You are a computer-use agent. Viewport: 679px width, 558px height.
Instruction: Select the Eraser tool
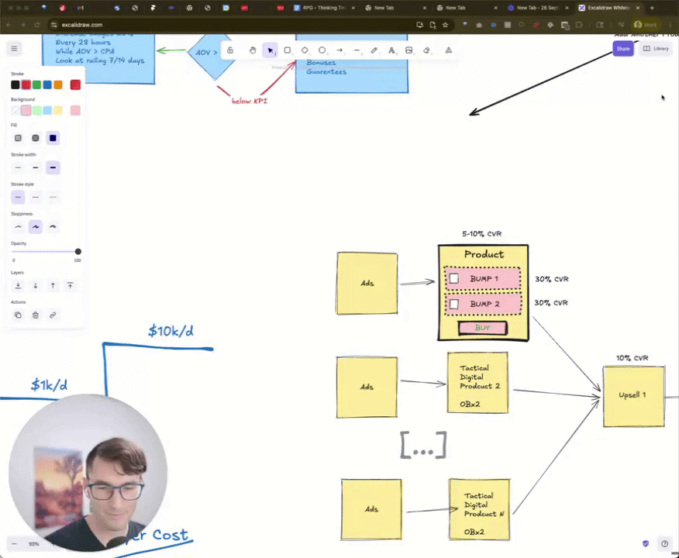coord(426,50)
